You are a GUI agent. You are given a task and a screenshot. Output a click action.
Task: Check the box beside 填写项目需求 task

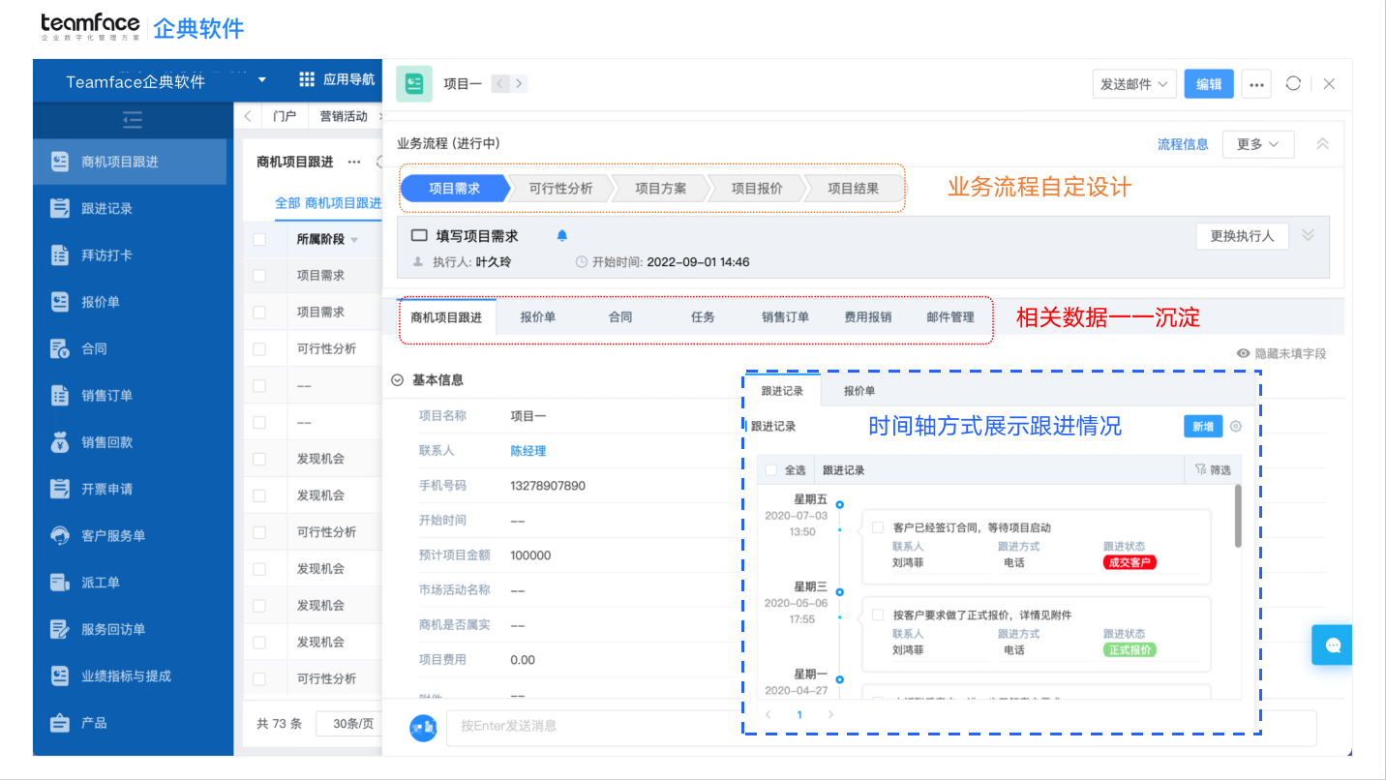420,233
